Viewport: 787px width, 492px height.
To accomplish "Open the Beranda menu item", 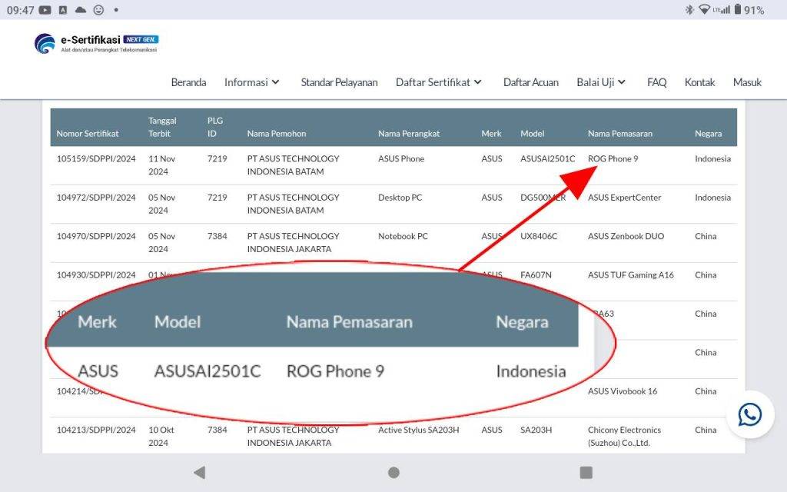I will [189, 82].
